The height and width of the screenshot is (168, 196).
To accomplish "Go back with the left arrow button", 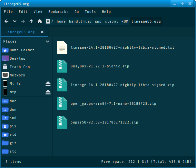I will tap(6, 21).
